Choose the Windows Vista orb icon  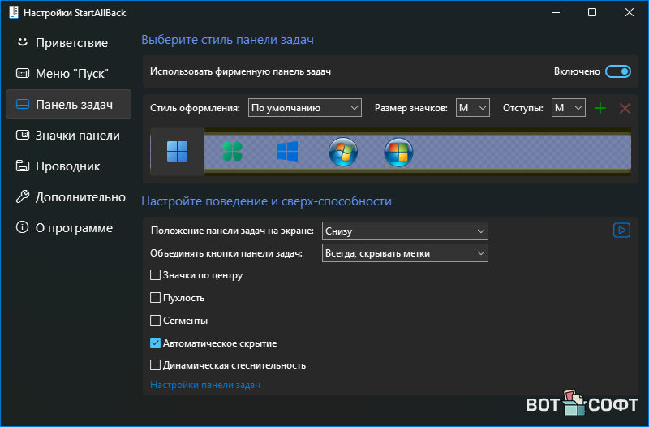(x=398, y=152)
